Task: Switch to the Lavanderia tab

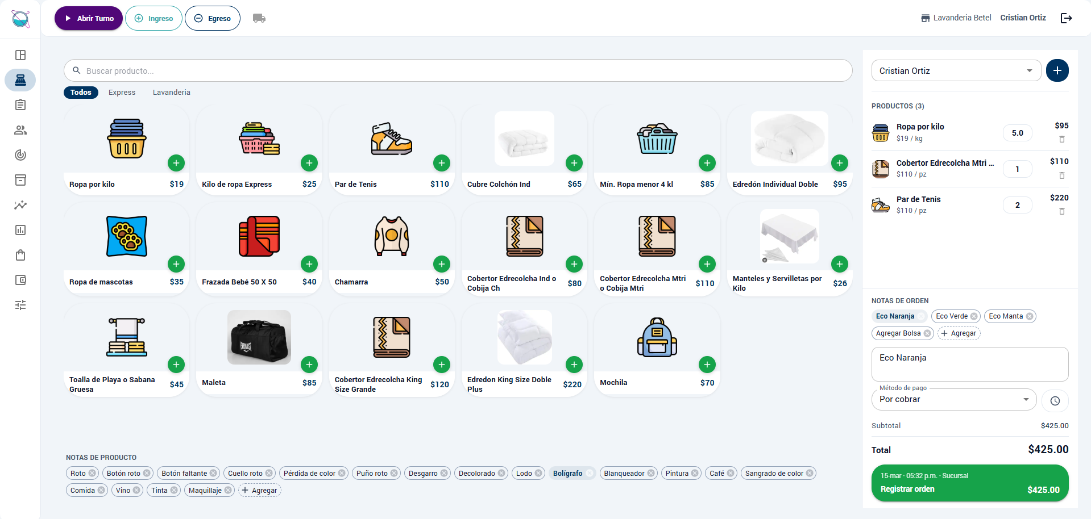Action: coord(171,92)
